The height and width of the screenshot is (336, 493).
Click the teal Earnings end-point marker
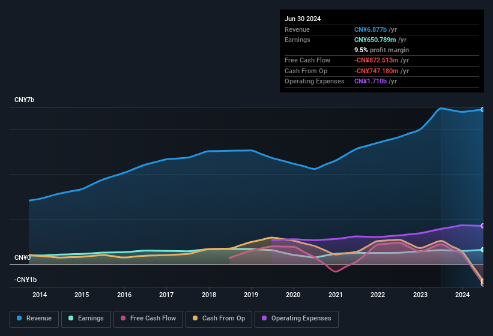point(483,250)
